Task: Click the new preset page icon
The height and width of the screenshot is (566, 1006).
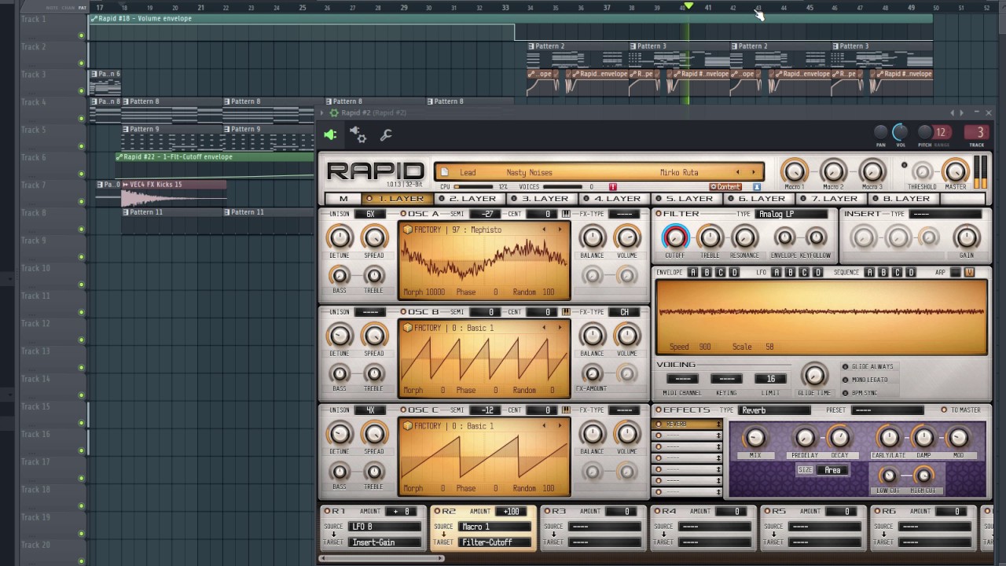Action: pyautogui.click(x=445, y=172)
